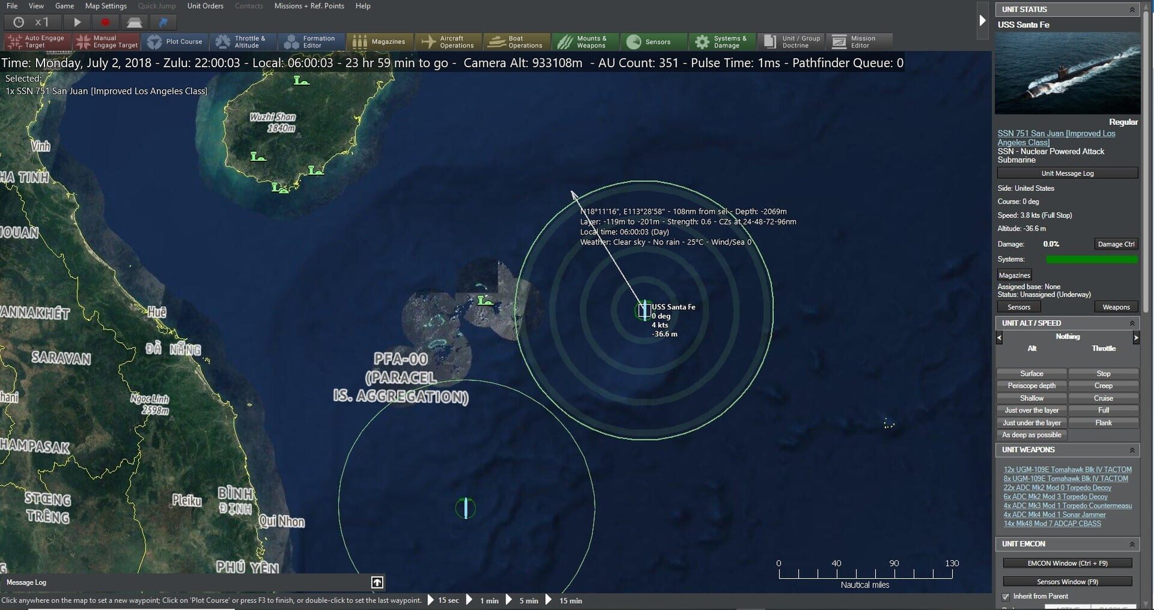Collapse the Unit EMCON section
Screen dimensions: 1154x610
coord(1132,544)
